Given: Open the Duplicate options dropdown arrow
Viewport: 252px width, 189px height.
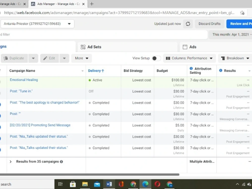Looking at the screenshot, I should (x=33, y=58).
